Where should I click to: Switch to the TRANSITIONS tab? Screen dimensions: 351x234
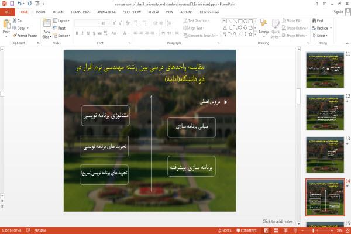80,12
